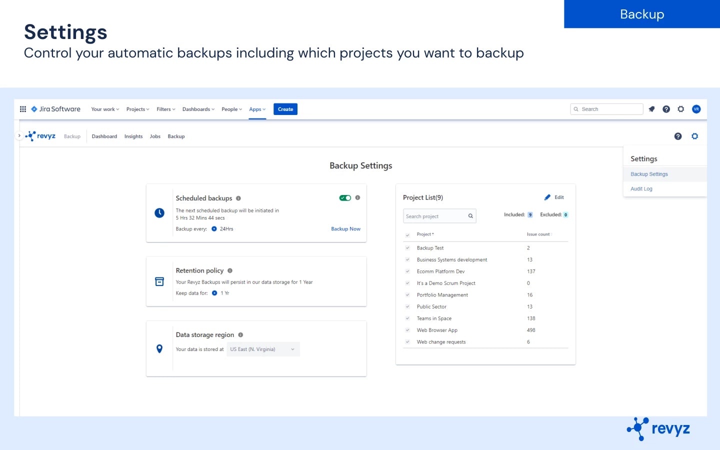Toggle checkbox for Web change requests
This screenshot has height=450, width=720.
[407, 342]
